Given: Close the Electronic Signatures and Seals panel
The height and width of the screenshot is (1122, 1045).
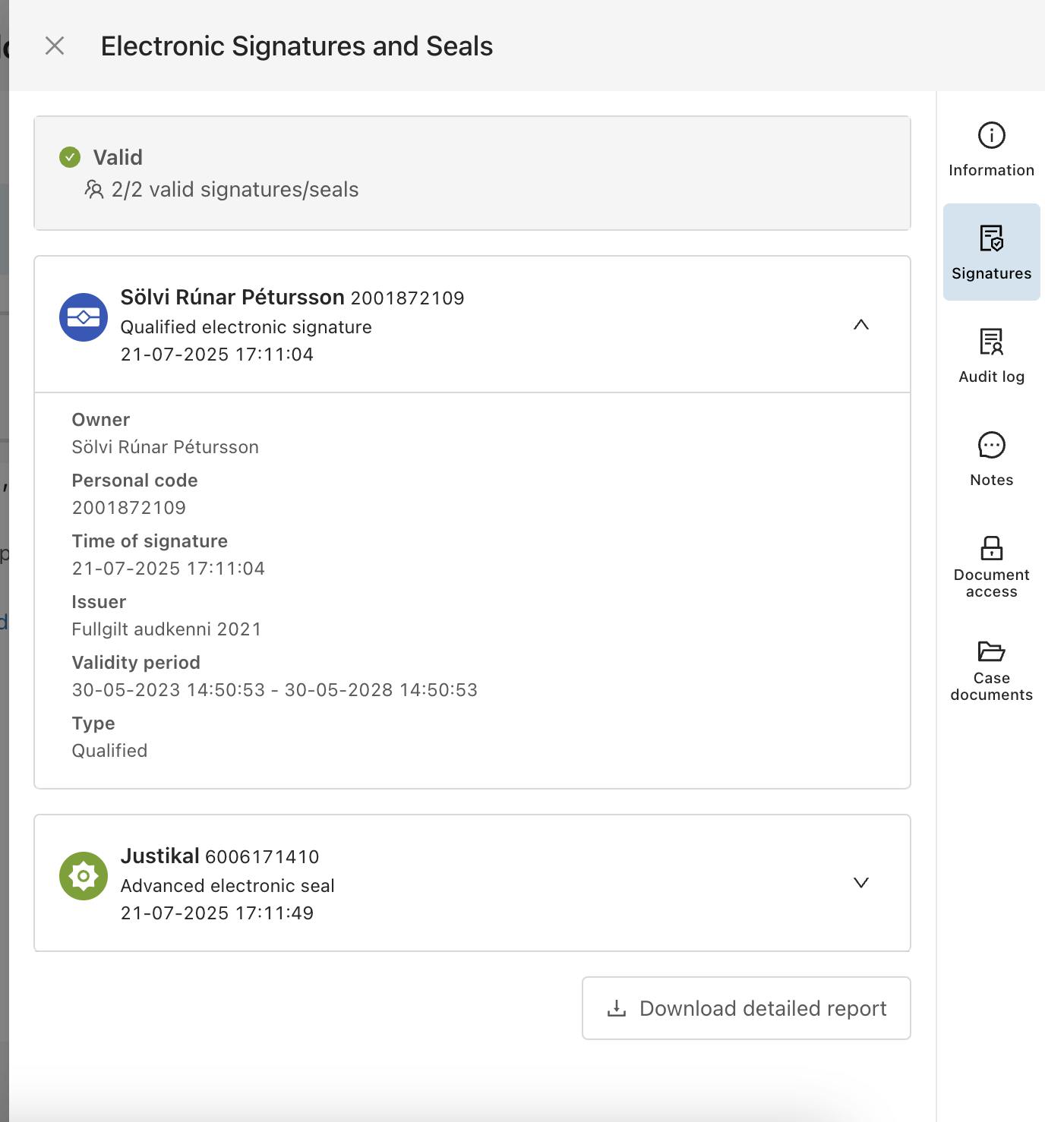Looking at the screenshot, I should (55, 46).
